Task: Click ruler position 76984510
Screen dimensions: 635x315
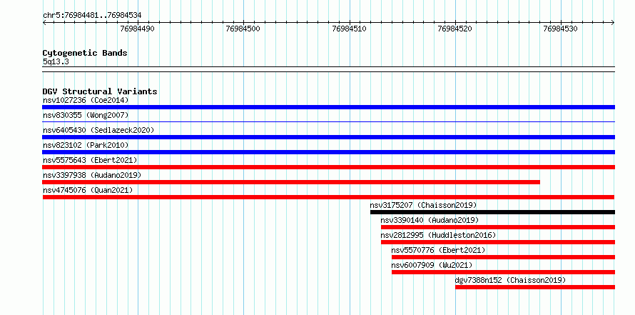Action: click(x=349, y=29)
